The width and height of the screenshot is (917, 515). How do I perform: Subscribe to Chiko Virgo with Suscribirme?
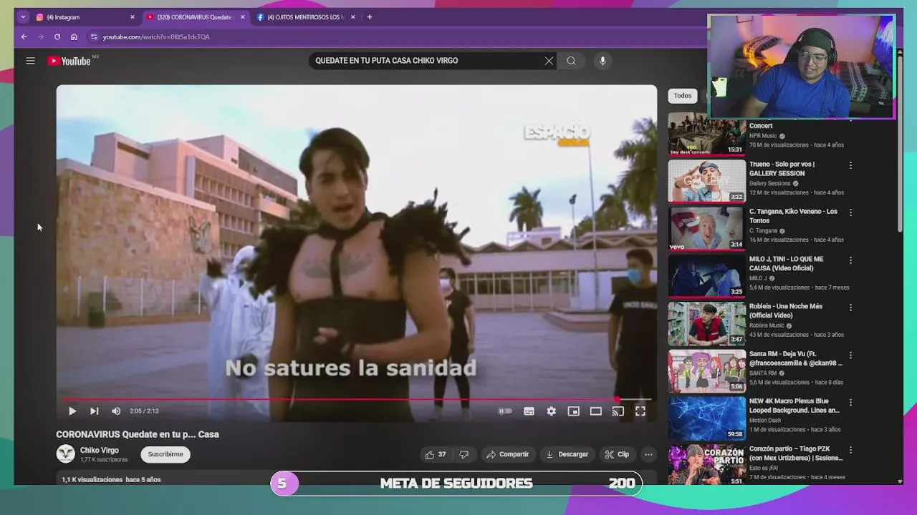tap(165, 454)
